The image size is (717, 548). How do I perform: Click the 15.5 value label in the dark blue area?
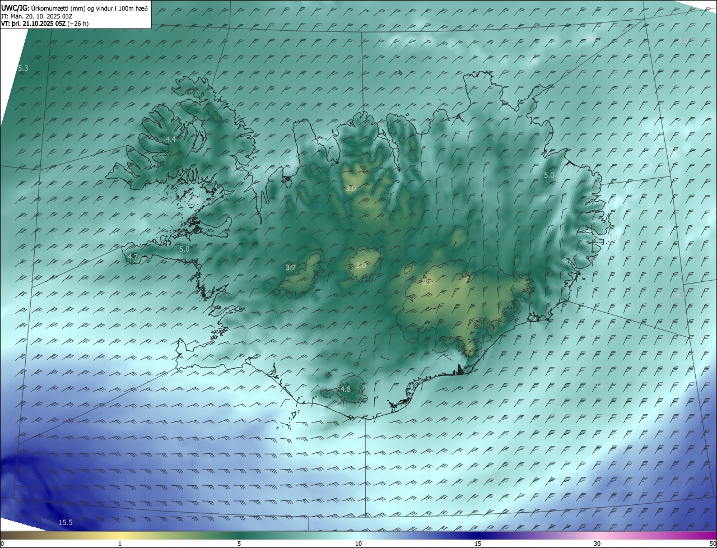point(66,523)
